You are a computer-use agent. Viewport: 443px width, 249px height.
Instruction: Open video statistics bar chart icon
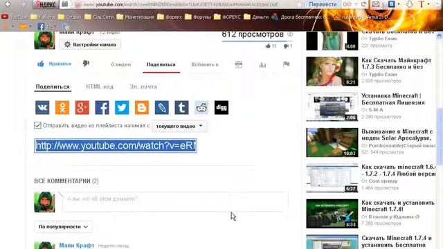pos(262,64)
